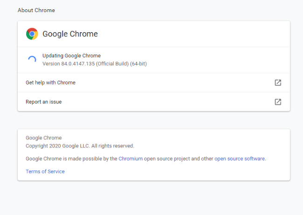Screen dimensions: 303x215
Task: Click the large Google Chrome title text
Action: [70, 34]
